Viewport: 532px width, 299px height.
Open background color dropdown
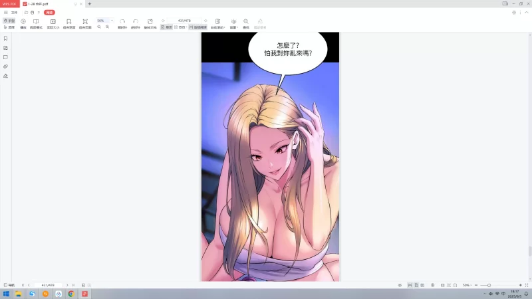pos(234,24)
